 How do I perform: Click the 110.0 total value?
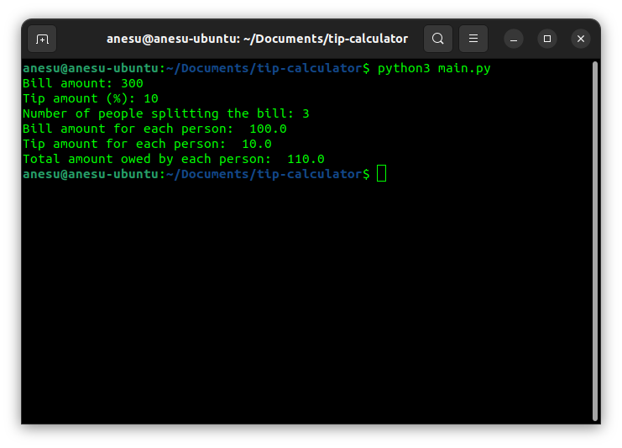(306, 159)
